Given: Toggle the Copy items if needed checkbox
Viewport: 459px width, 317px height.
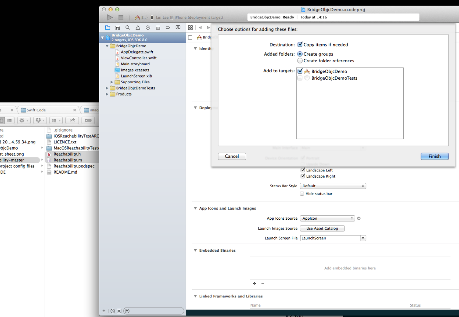Looking at the screenshot, I should tap(300, 45).
